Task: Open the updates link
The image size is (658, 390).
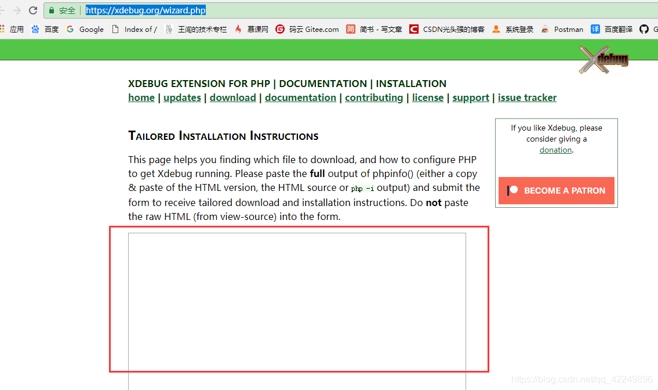Action: 182,98
